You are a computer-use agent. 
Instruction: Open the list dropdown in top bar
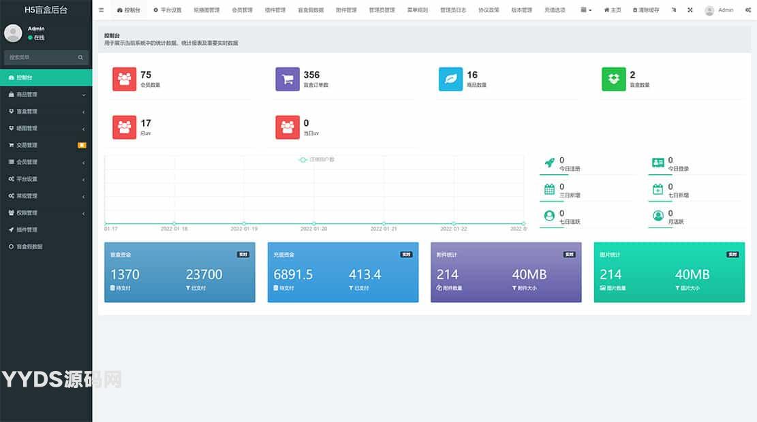586,10
